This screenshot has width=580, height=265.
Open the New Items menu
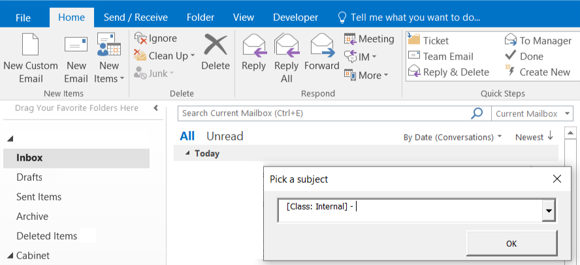click(109, 58)
